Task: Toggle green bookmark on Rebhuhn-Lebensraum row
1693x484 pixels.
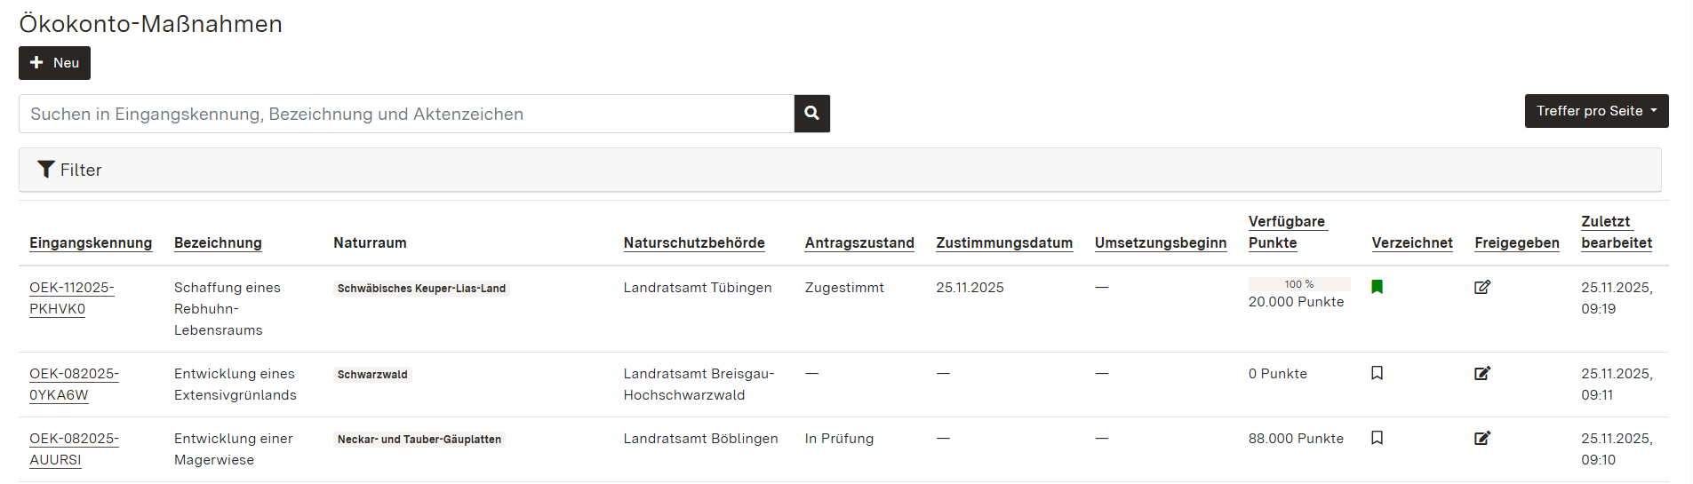Action: (x=1377, y=287)
